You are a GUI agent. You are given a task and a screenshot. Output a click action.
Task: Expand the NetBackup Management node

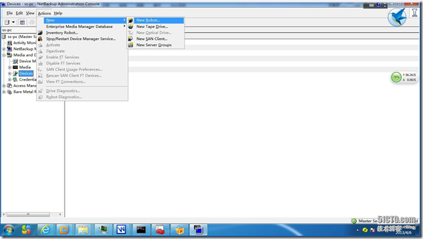coord(4,49)
